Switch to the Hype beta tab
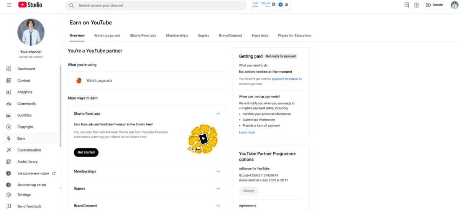Screen dimensions: 460x211 (x=260, y=36)
